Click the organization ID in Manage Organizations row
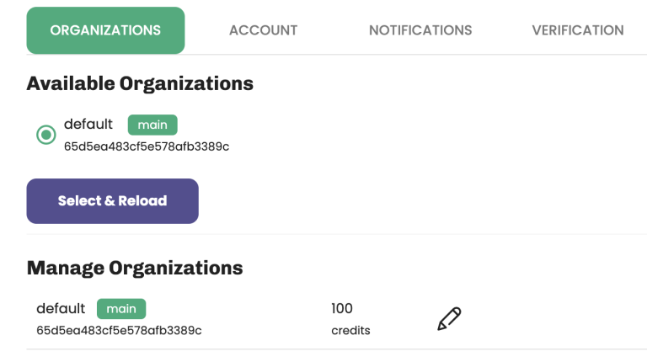Image resolution: width=647 pixels, height=362 pixels. tap(119, 331)
